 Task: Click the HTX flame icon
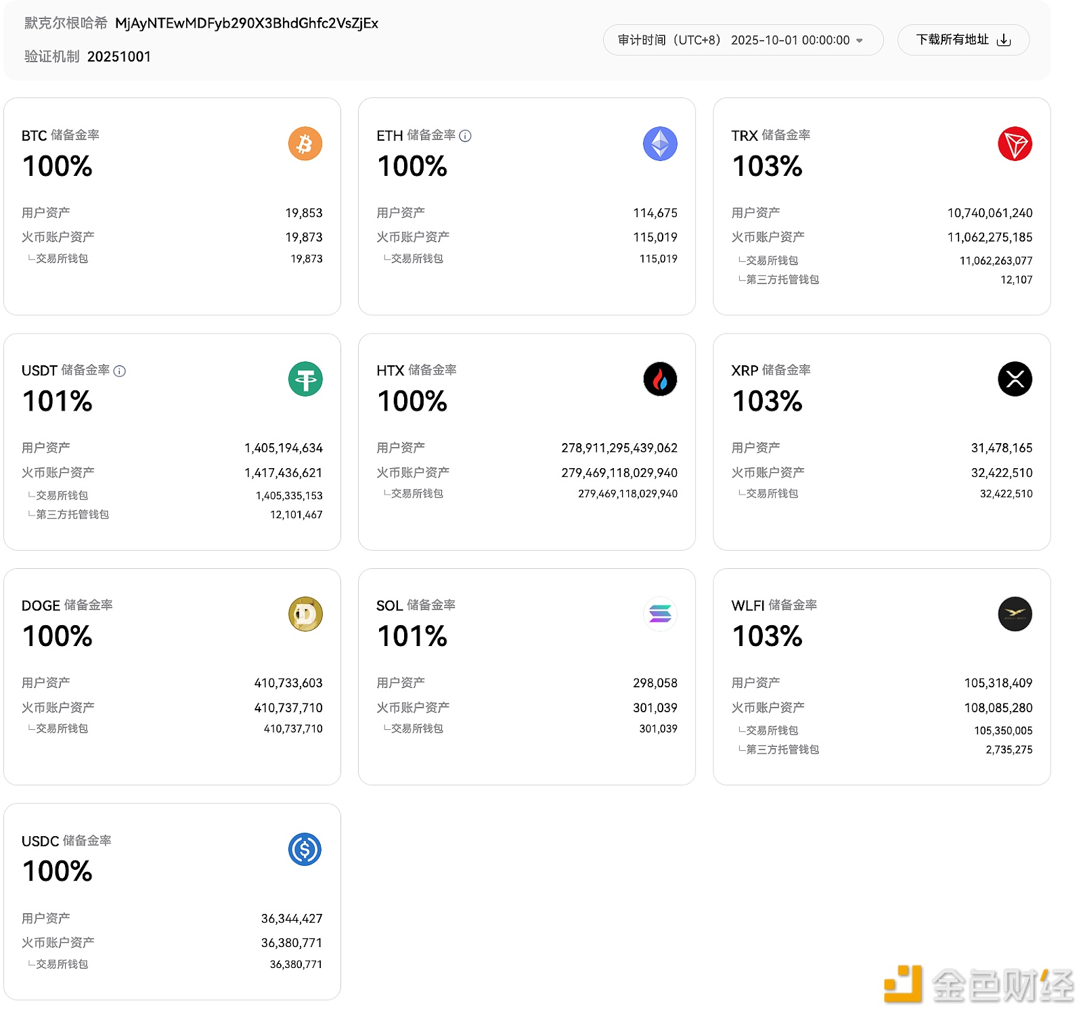[x=660, y=379]
